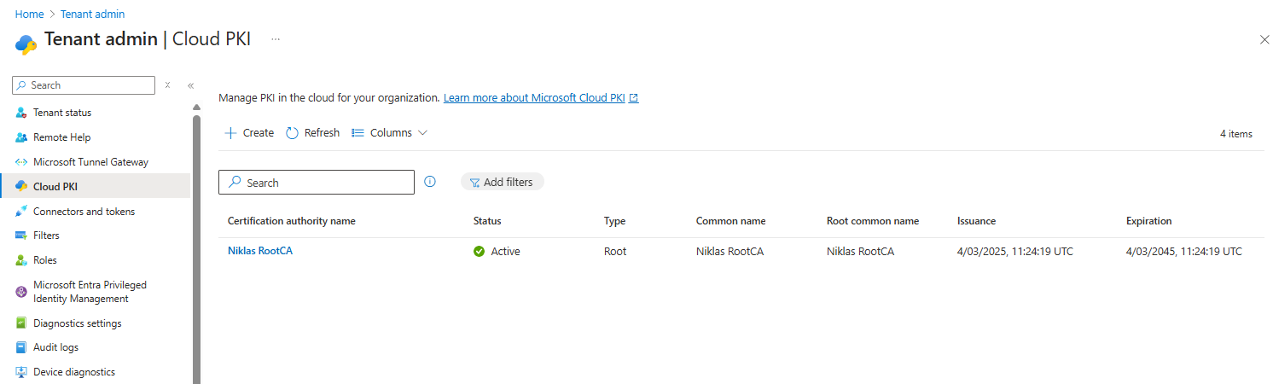Open the Columns dropdown
Screen dimensions: 1273x384
pyautogui.click(x=390, y=133)
